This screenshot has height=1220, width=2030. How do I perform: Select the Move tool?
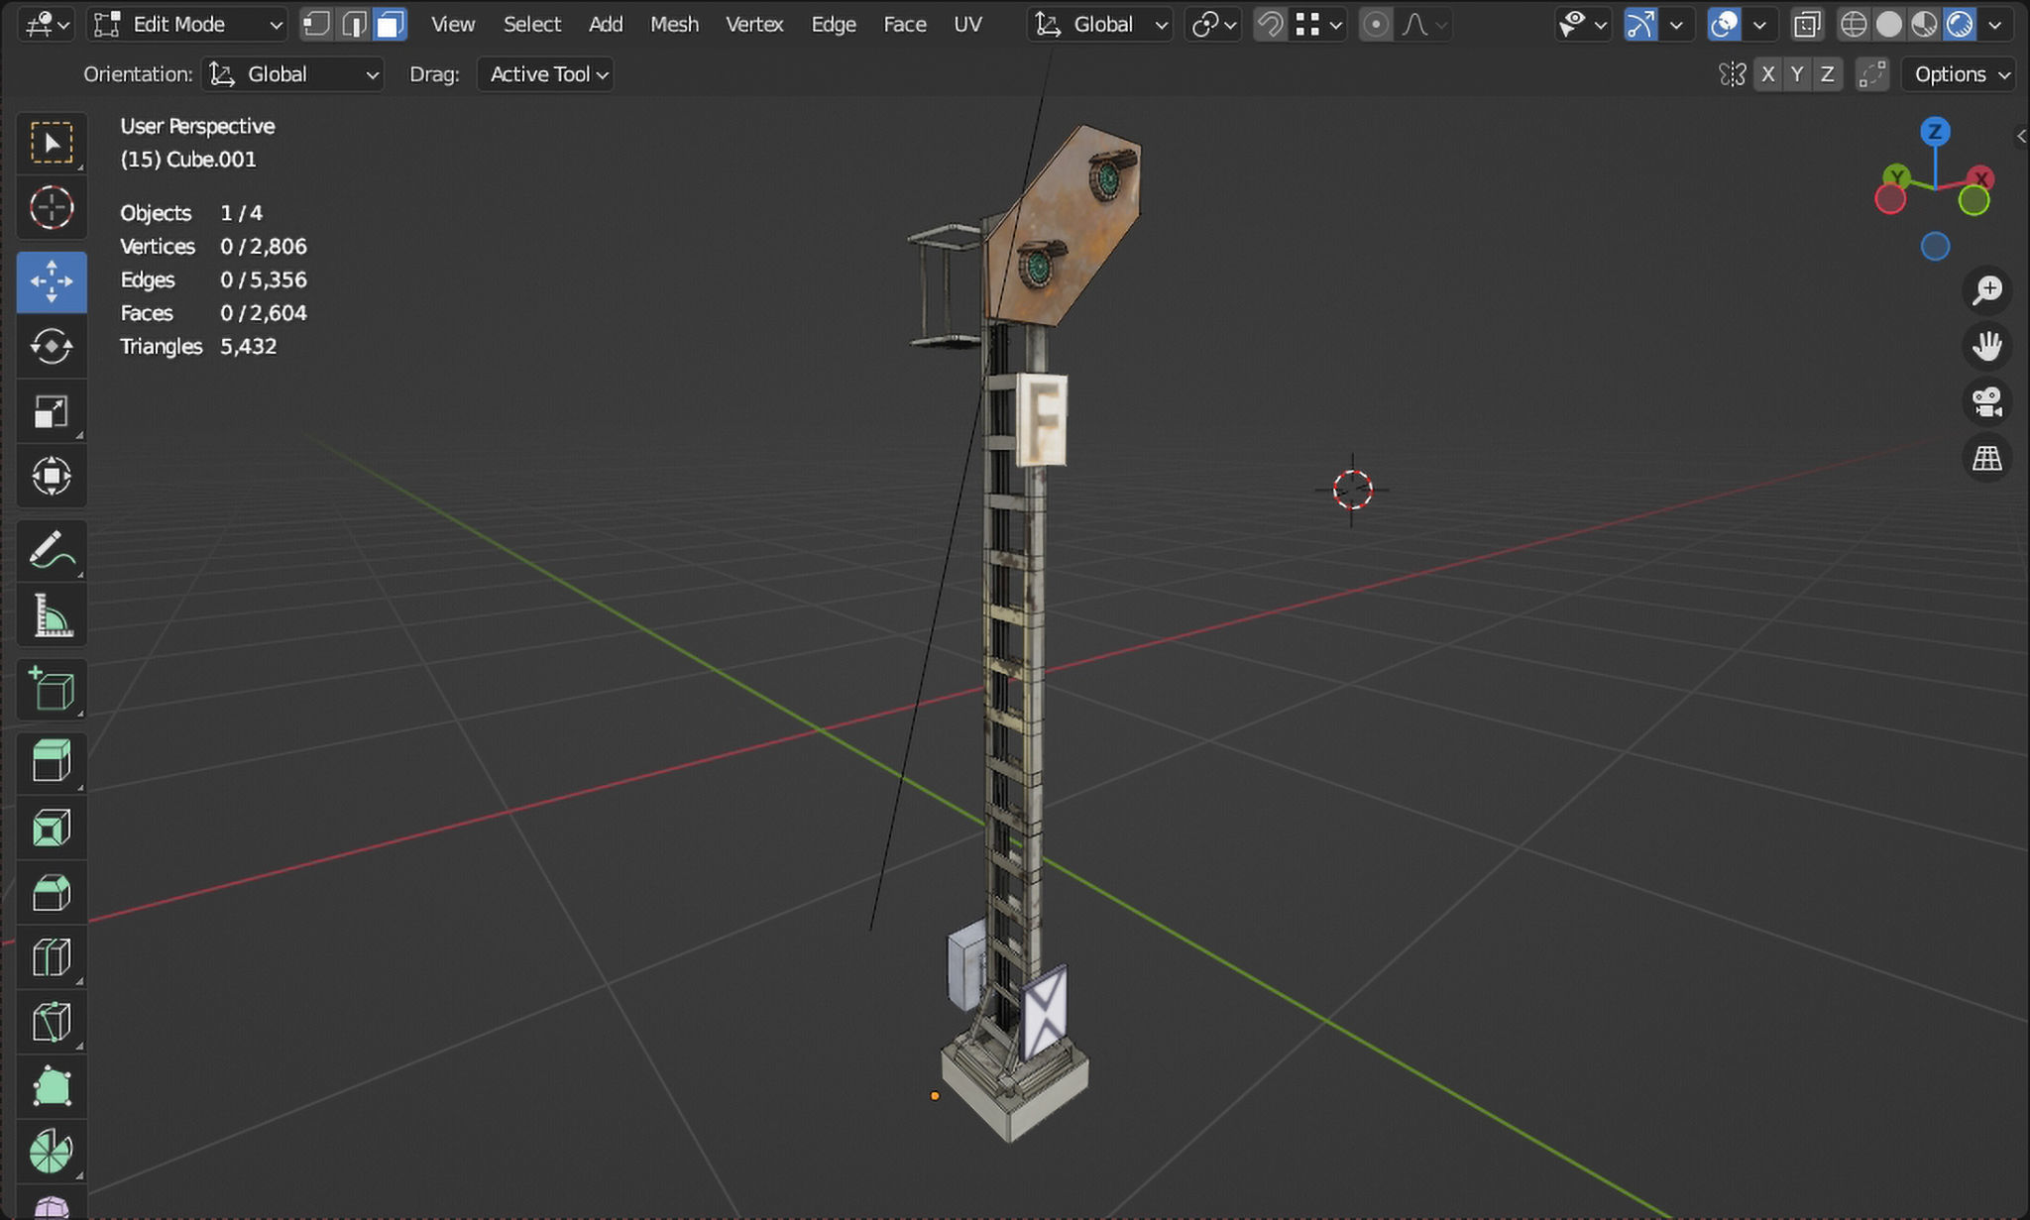pos(52,281)
